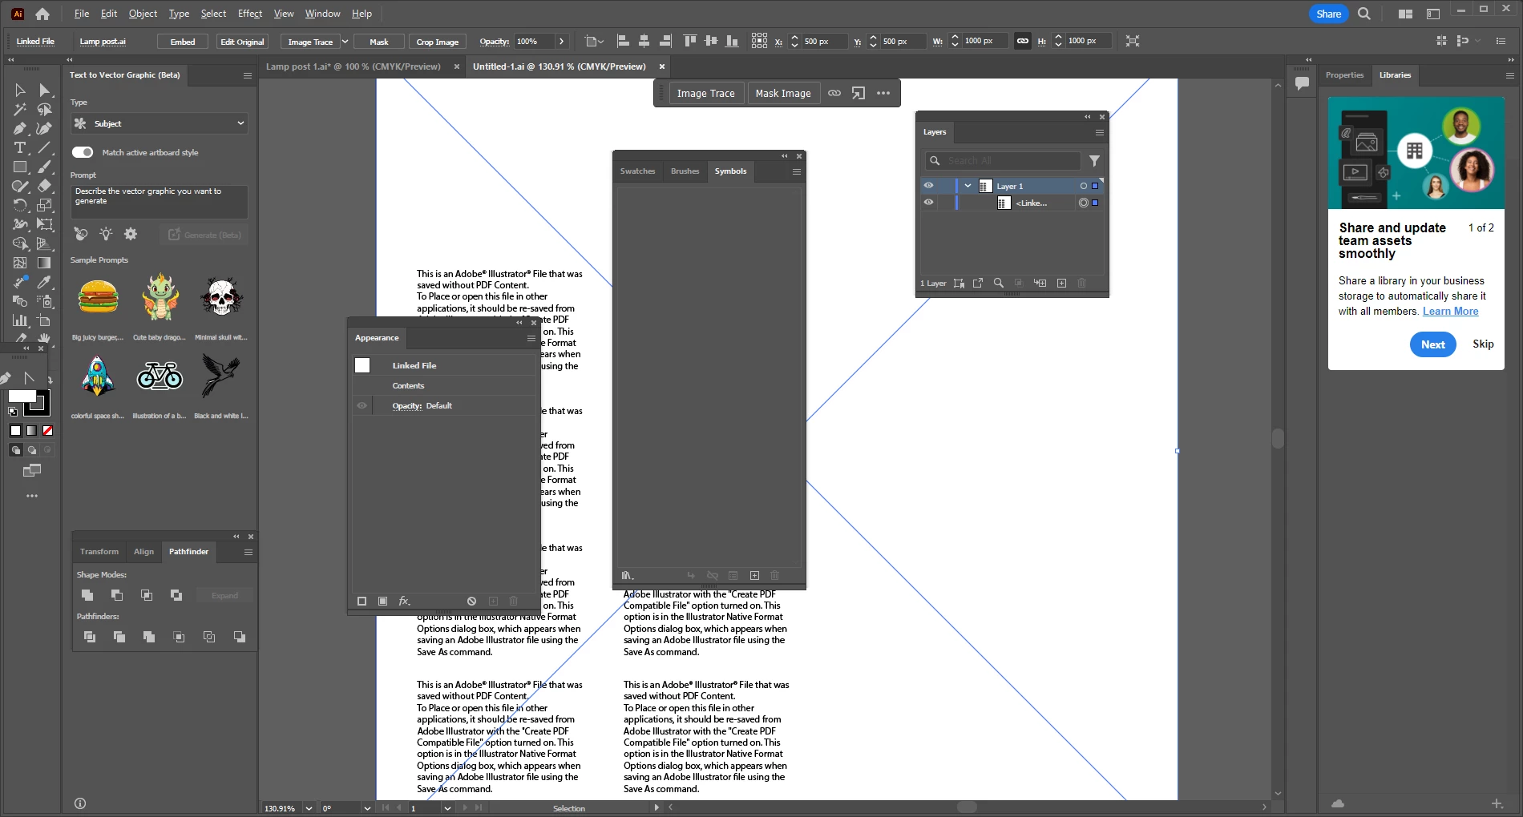Open the Comments speech bubble icon
Image resolution: width=1523 pixels, height=817 pixels.
(1302, 83)
